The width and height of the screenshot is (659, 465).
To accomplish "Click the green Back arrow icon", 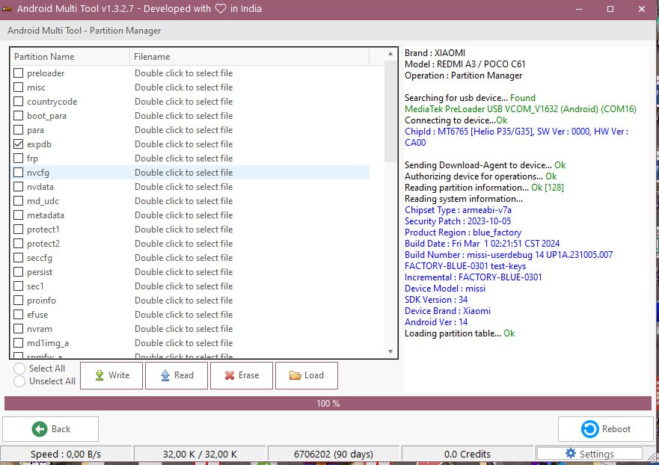I will point(40,429).
